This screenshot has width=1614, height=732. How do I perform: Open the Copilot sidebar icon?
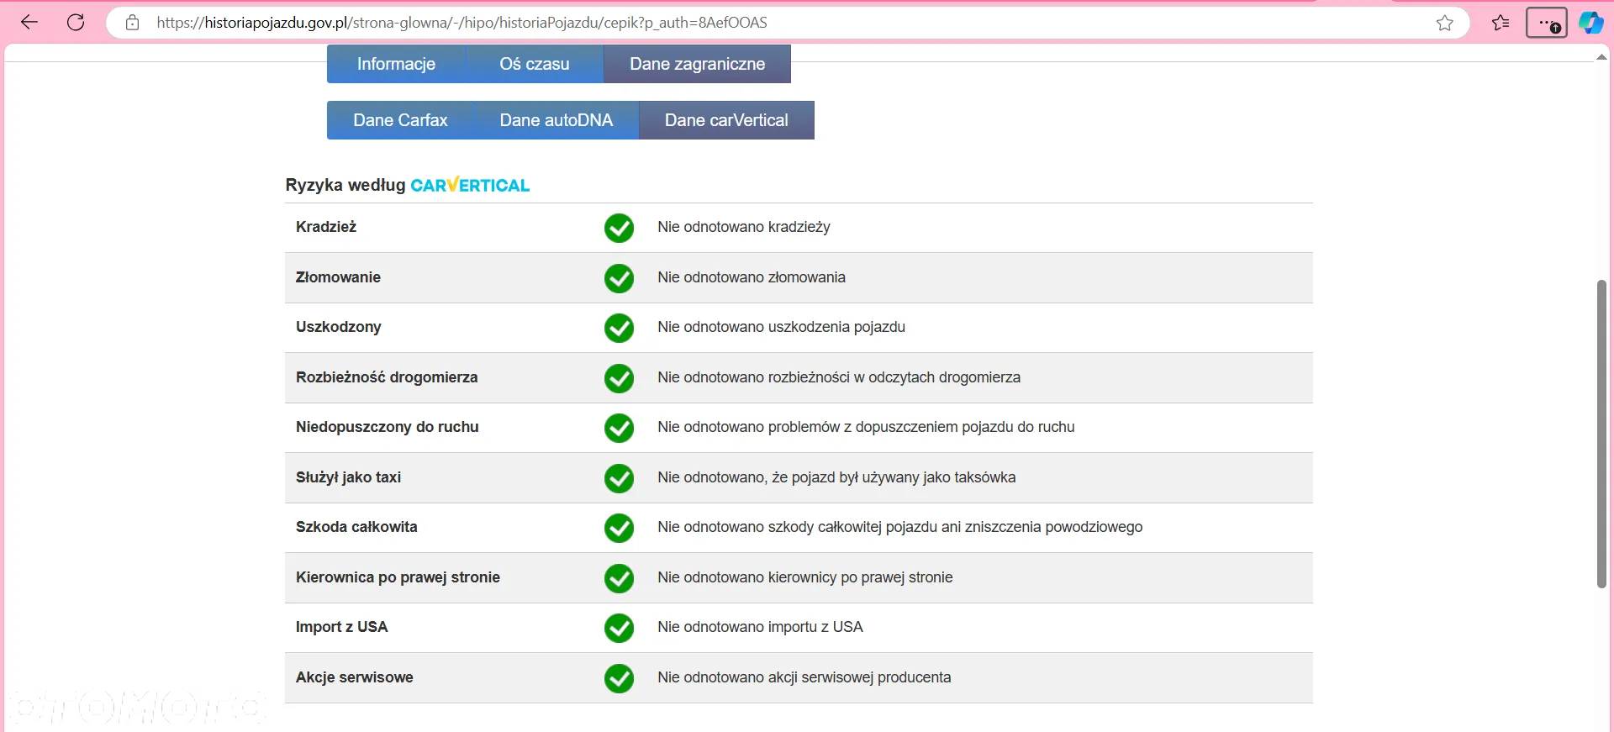tap(1590, 23)
